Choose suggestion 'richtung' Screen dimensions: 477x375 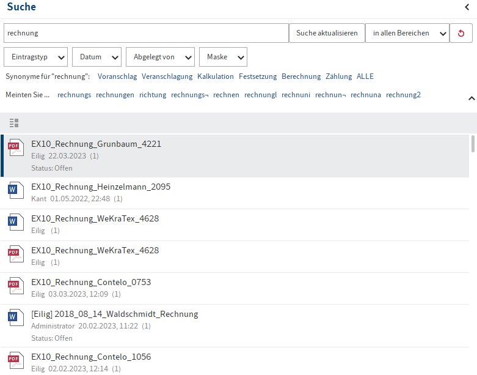[153, 95]
